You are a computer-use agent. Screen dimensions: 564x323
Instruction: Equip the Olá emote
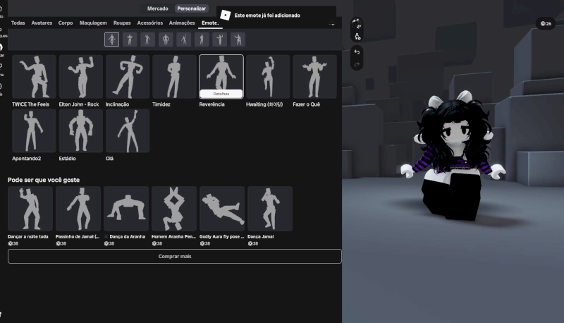(x=128, y=131)
